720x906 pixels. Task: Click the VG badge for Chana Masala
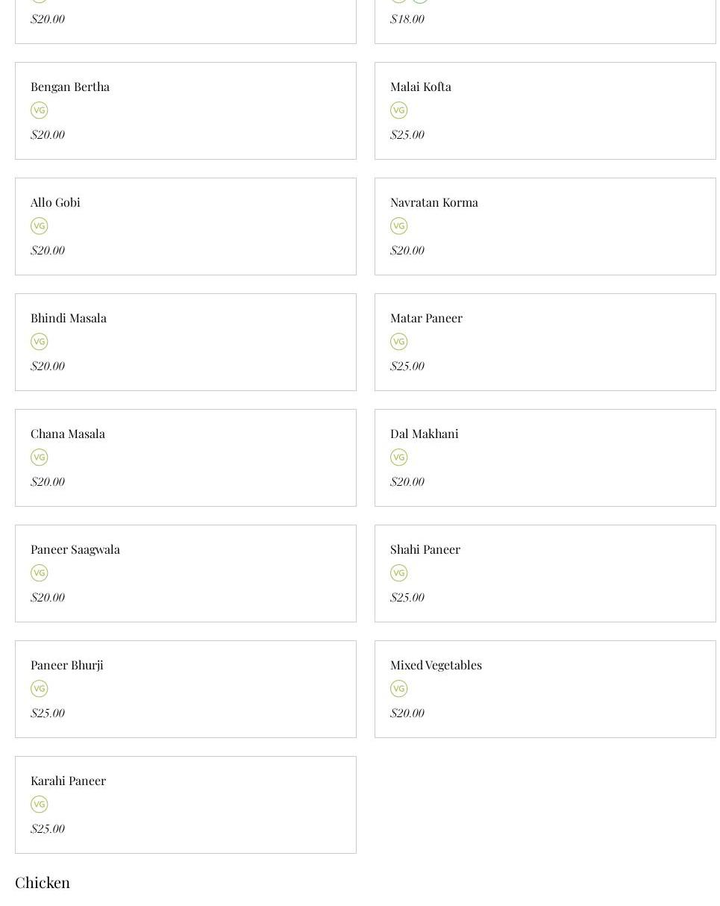[x=39, y=457]
